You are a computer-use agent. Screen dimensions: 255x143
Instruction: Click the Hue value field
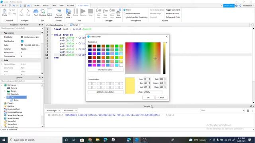[x=146, y=79]
